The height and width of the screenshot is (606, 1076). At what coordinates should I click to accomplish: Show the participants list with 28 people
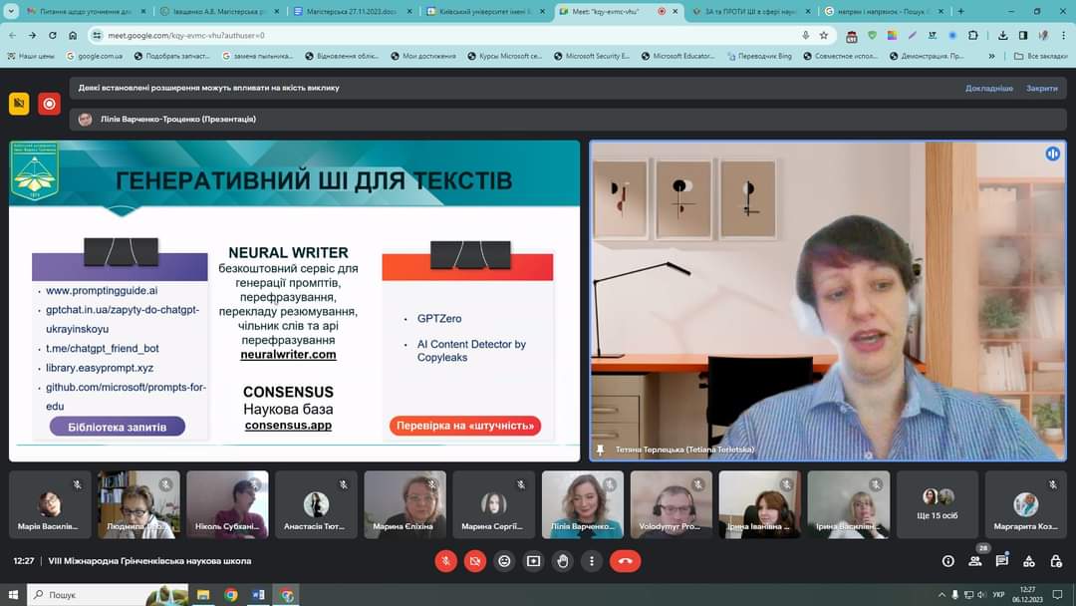[x=975, y=561]
